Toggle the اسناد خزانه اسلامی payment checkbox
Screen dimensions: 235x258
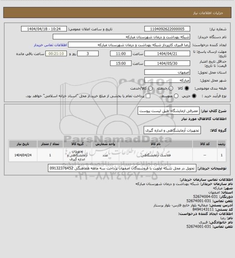(148, 96)
